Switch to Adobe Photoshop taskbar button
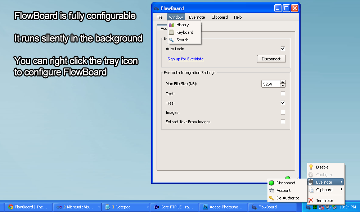 click(224, 207)
